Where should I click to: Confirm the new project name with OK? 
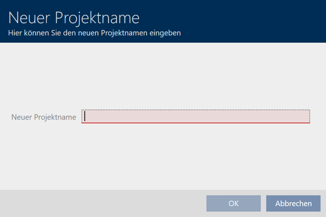(x=233, y=203)
